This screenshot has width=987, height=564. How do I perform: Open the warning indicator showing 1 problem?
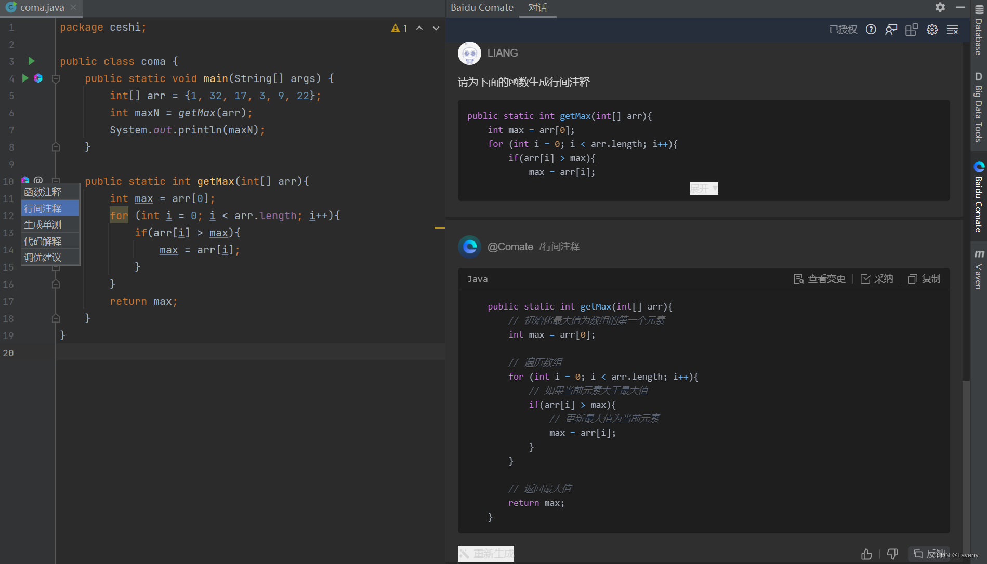click(x=399, y=28)
